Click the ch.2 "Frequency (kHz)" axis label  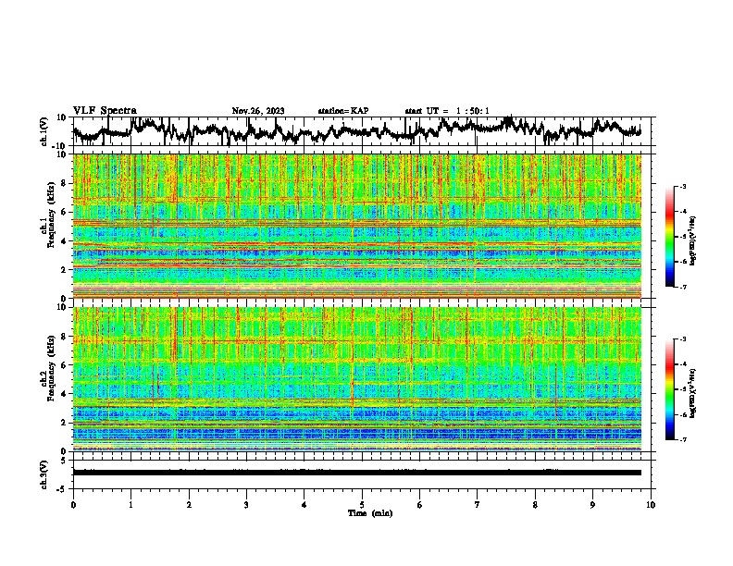point(51,368)
